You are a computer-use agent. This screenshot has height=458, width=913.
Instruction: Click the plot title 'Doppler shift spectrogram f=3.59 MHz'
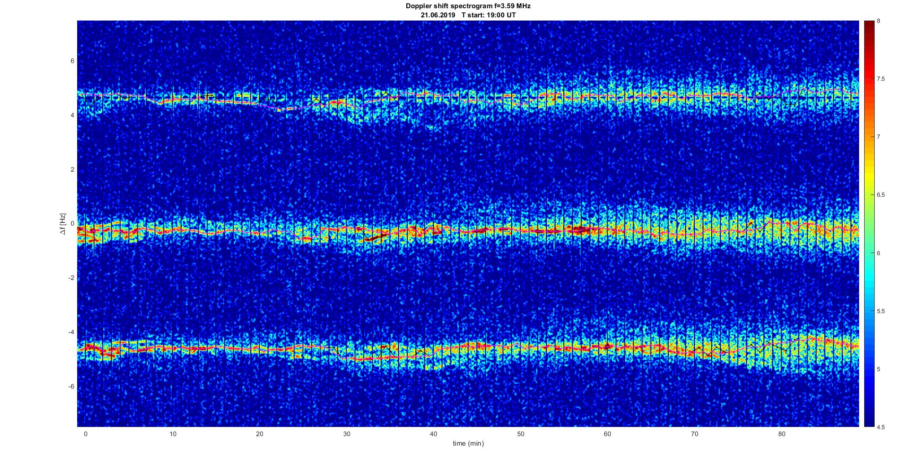pos(468,6)
